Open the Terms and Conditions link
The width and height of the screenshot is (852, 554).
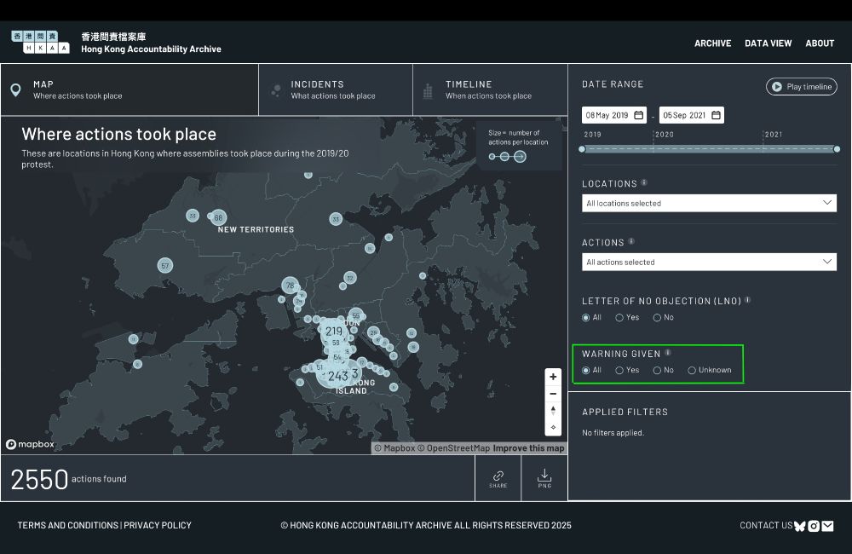67,525
